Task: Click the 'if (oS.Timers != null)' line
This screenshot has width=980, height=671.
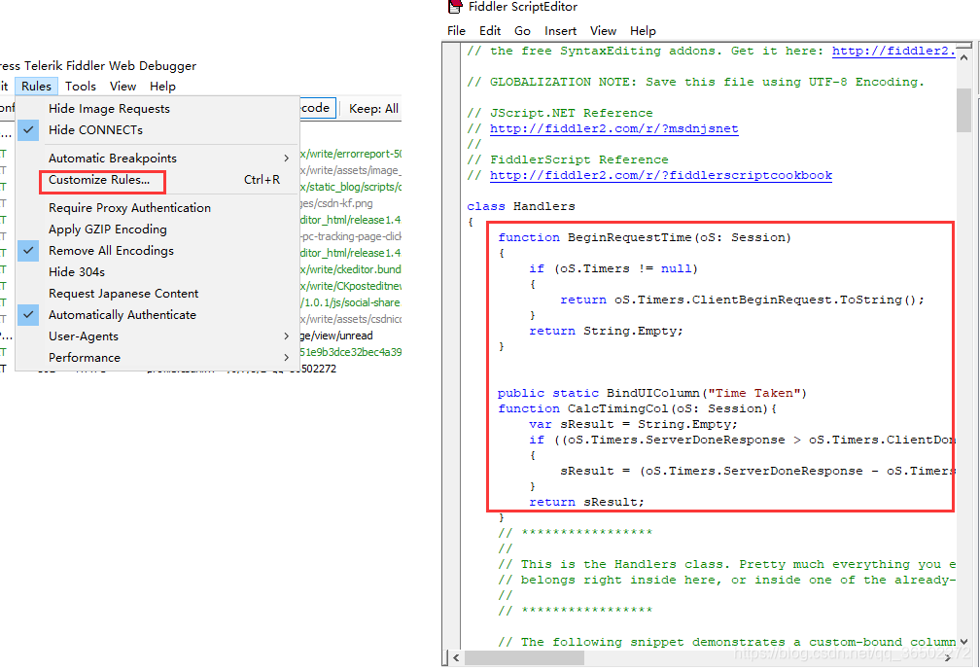Action: pyautogui.click(x=613, y=269)
